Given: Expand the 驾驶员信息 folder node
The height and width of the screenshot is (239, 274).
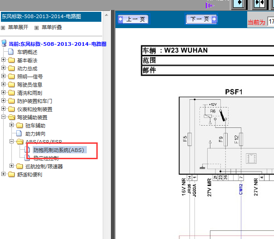Looking at the screenshot, I should click(3, 84).
